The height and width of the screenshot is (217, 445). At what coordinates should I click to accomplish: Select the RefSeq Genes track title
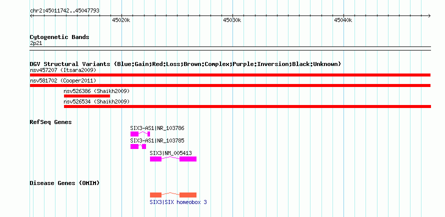point(51,122)
